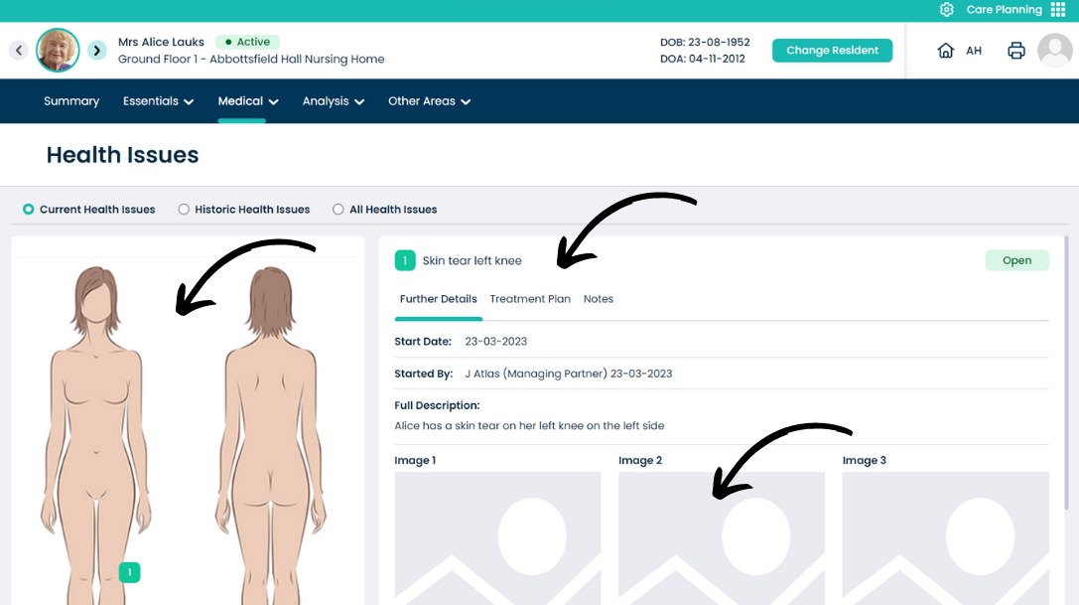Expand the Essentials dropdown menu
Image resolution: width=1079 pixels, height=605 pixels.
(x=158, y=101)
